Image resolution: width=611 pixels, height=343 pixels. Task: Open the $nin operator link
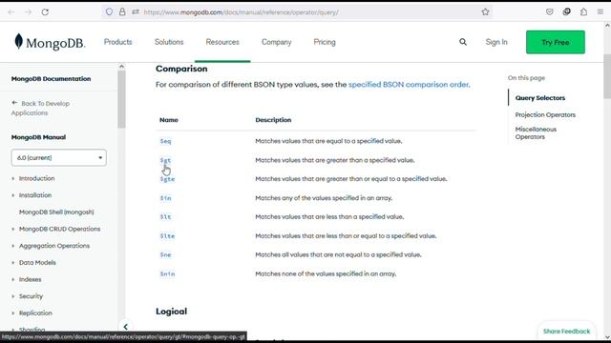[168, 273]
